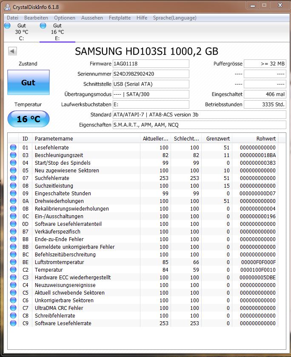The width and height of the screenshot is (291, 357).
Task: Open the Festplatte menu
Action: coord(120,18)
